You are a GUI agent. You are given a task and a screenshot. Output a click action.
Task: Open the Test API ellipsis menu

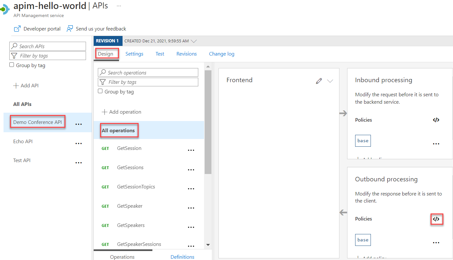79,163
